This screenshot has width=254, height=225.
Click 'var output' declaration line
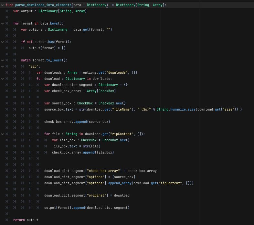point(50,11)
